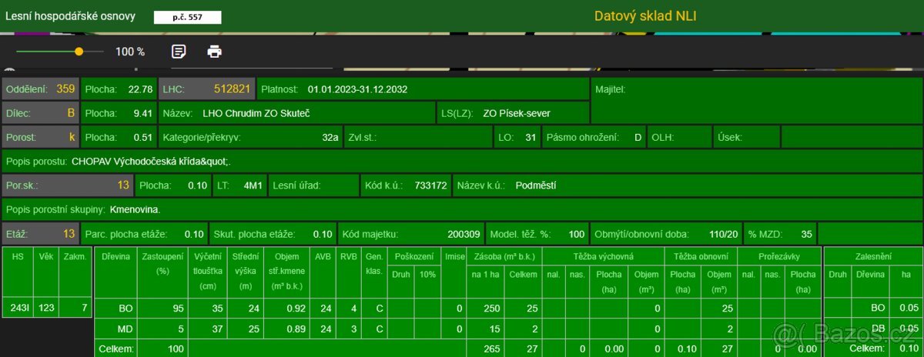Click the Dřevina column header
924x357 pixels.
115,256
